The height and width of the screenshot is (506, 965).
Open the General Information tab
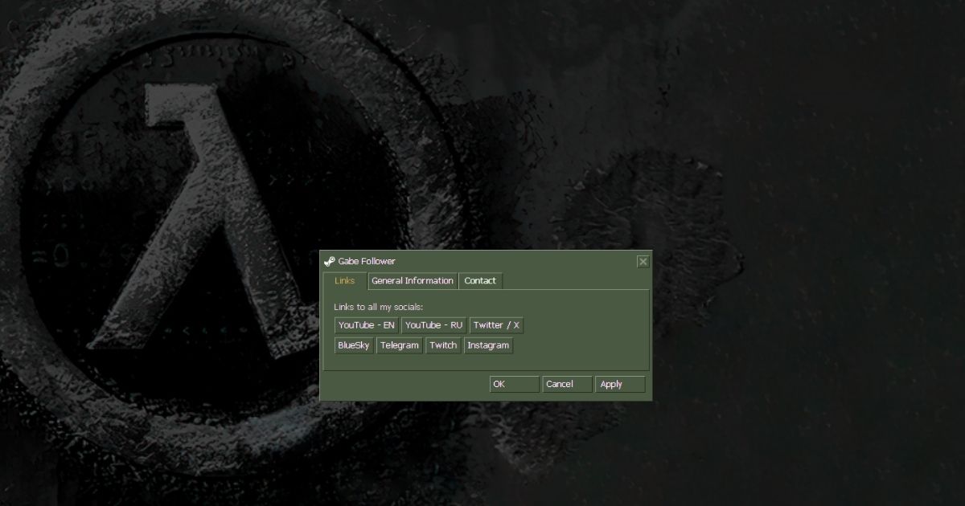point(412,281)
